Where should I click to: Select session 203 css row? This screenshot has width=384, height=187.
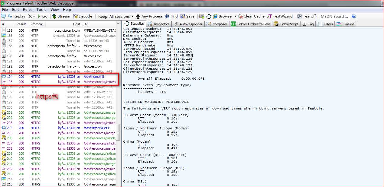point(58,123)
